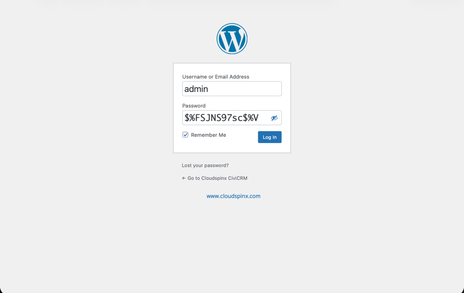Click the white W emblem logo
This screenshot has height=293, width=464.
232,39
